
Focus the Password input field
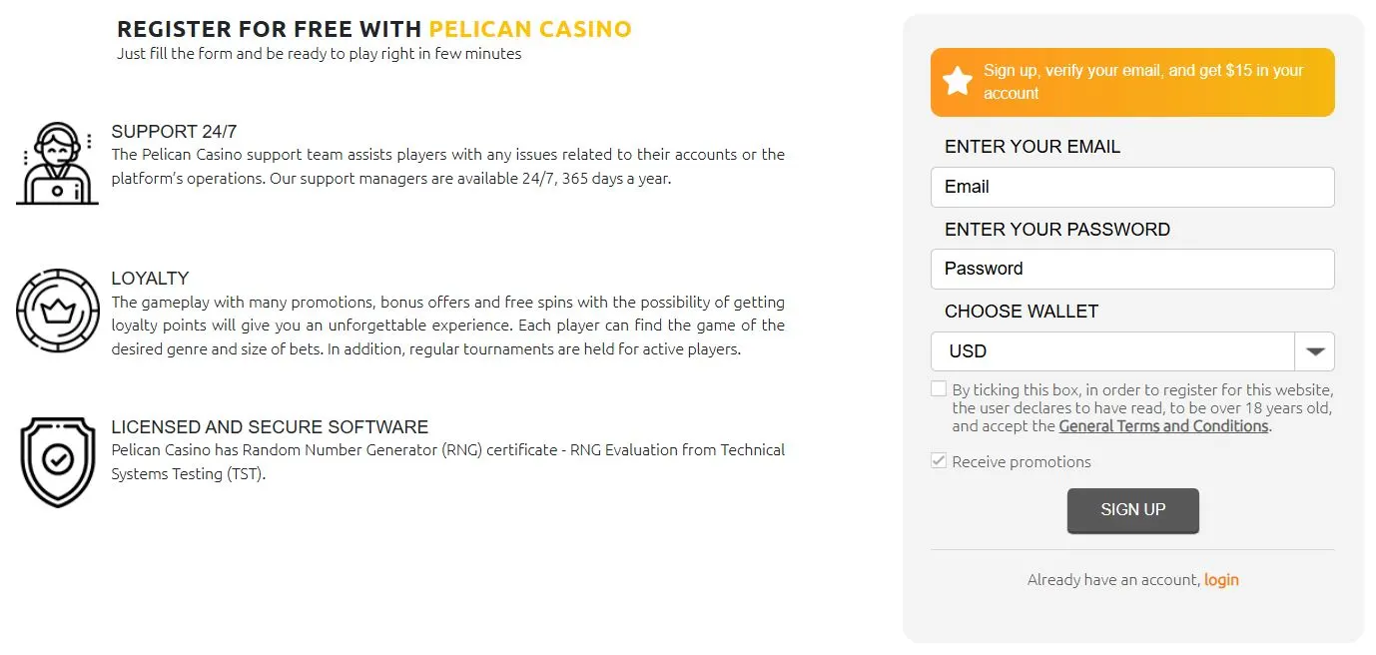[x=1132, y=269]
